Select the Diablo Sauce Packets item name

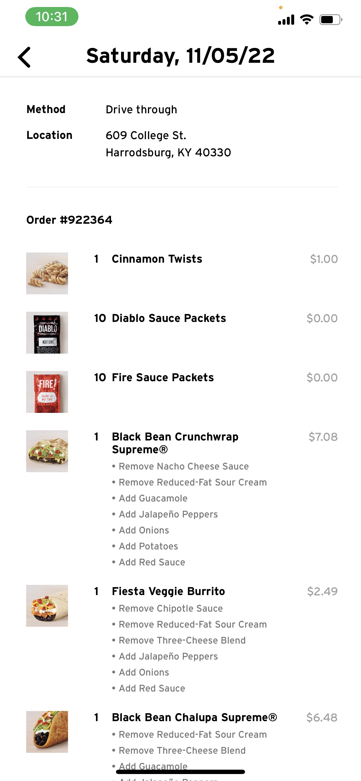[x=169, y=318]
